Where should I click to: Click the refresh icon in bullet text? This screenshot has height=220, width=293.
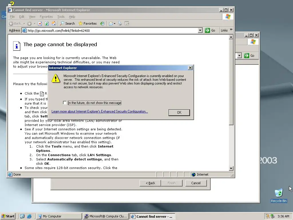coord(42,94)
